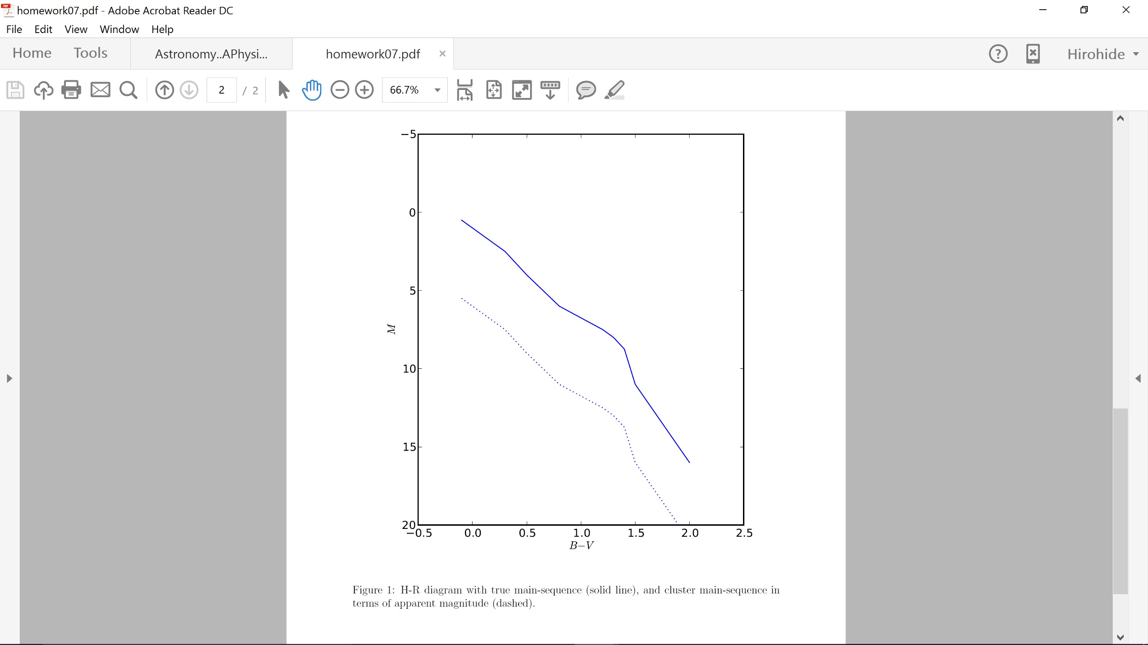Viewport: 1148px width, 645px height.
Task: Click the Save file icon
Action: [x=15, y=90]
